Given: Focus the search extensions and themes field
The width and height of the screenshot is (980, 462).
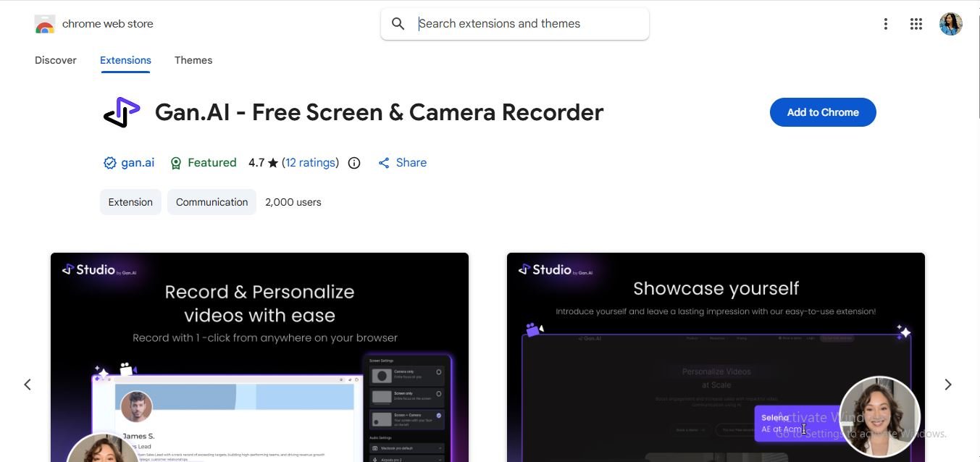Looking at the screenshot, I should (x=515, y=24).
